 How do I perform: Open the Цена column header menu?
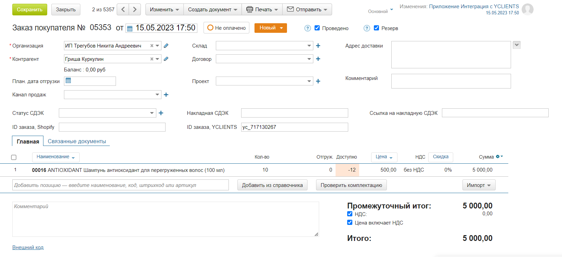[384, 157]
